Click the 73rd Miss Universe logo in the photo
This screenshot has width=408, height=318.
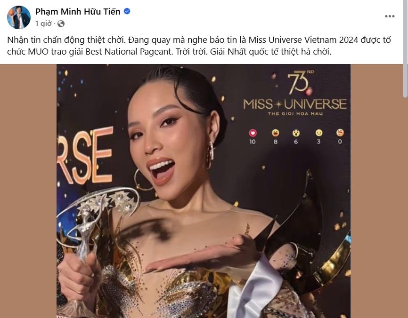pyautogui.click(x=295, y=93)
